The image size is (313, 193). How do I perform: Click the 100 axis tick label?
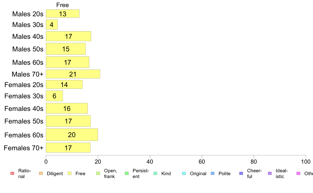[x=306, y=162]
